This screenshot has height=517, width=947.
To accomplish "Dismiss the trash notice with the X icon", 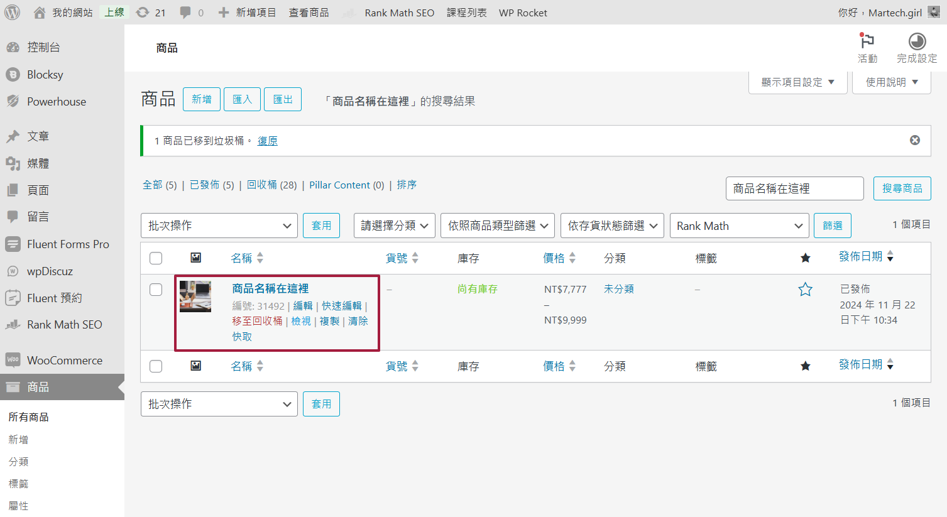I will (x=915, y=140).
